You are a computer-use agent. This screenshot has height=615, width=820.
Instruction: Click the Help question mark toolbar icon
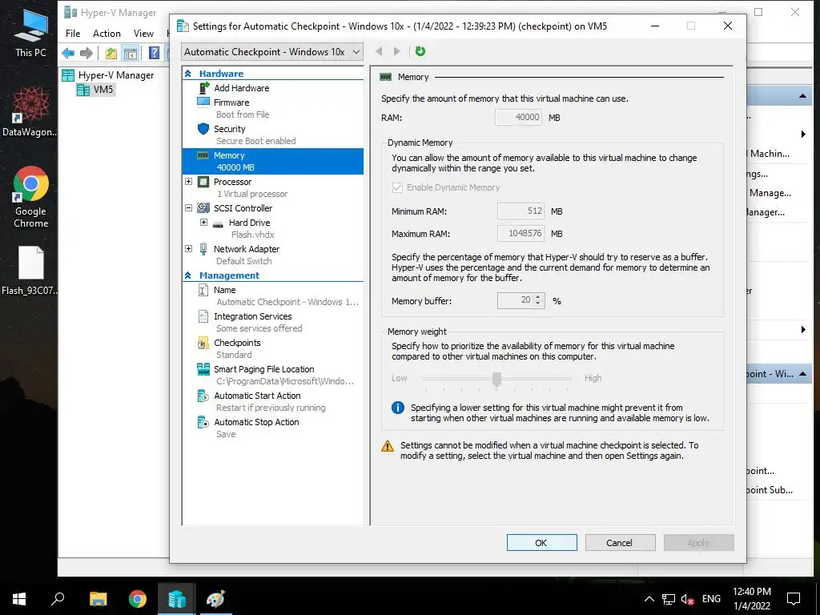tap(154, 53)
